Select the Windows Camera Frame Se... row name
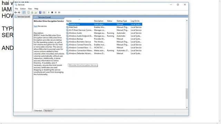The height and width of the screenshot is (124, 221). (x=80, y=44)
